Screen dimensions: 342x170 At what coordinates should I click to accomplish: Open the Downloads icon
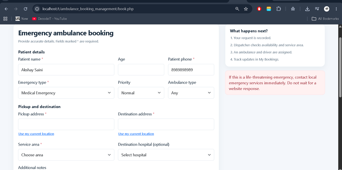[x=307, y=9]
